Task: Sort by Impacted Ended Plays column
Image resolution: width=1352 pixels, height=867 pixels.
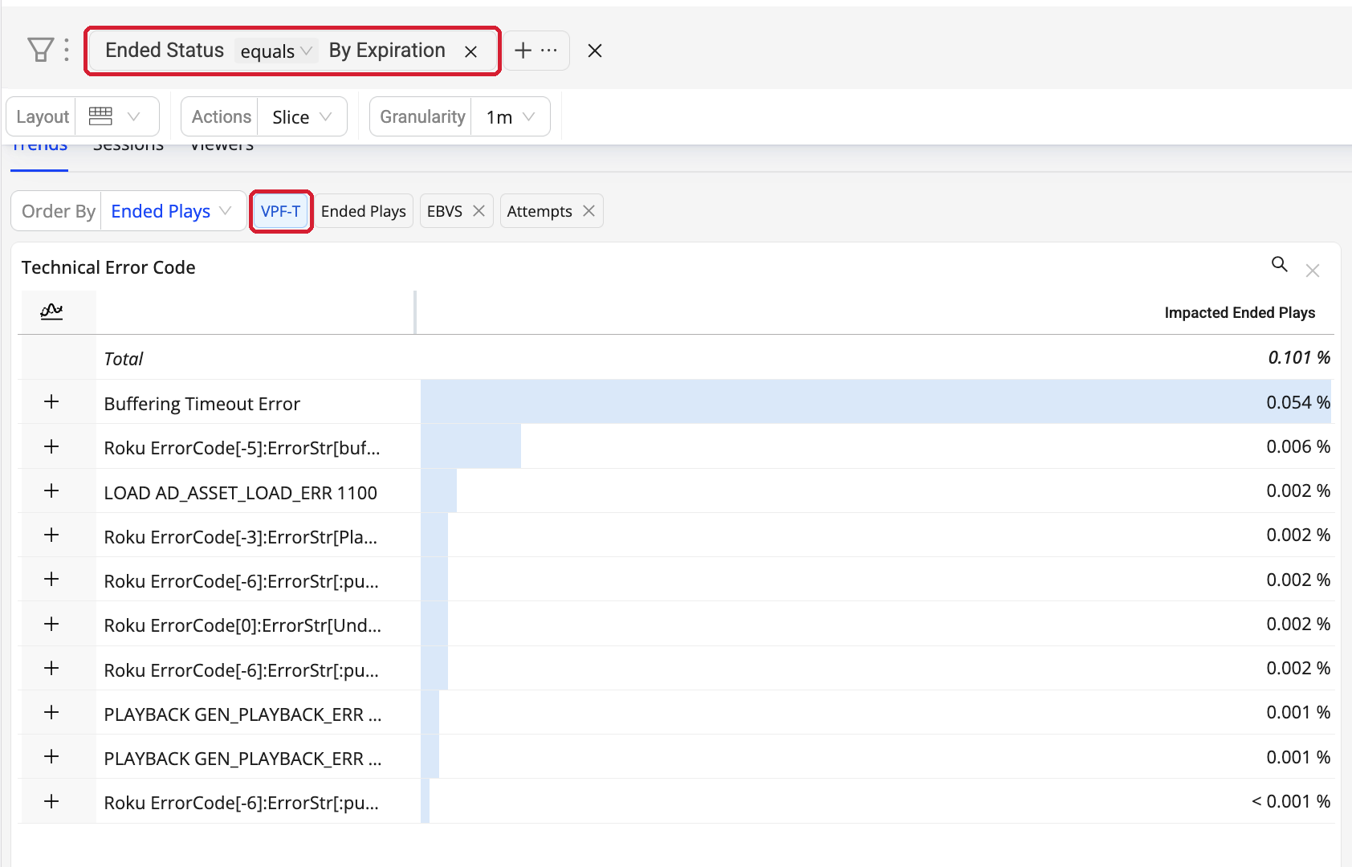Action: click(1240, 312)
